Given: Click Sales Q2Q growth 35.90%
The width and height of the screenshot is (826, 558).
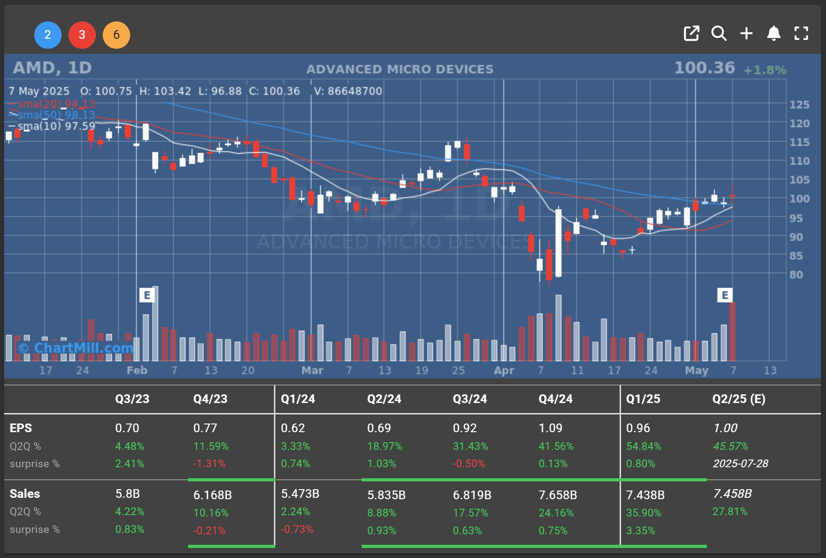Looking at the screenshot, I should click(x=644, y=513).
